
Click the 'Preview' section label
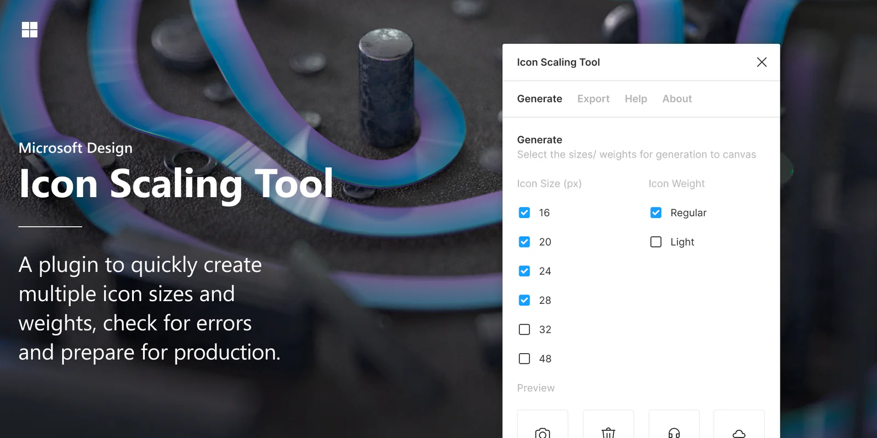click(x=536, y=388)
